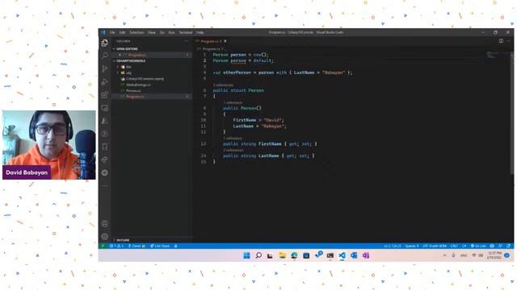
Task: Change indentation via Spaces status item
Action: click(411, 246)
